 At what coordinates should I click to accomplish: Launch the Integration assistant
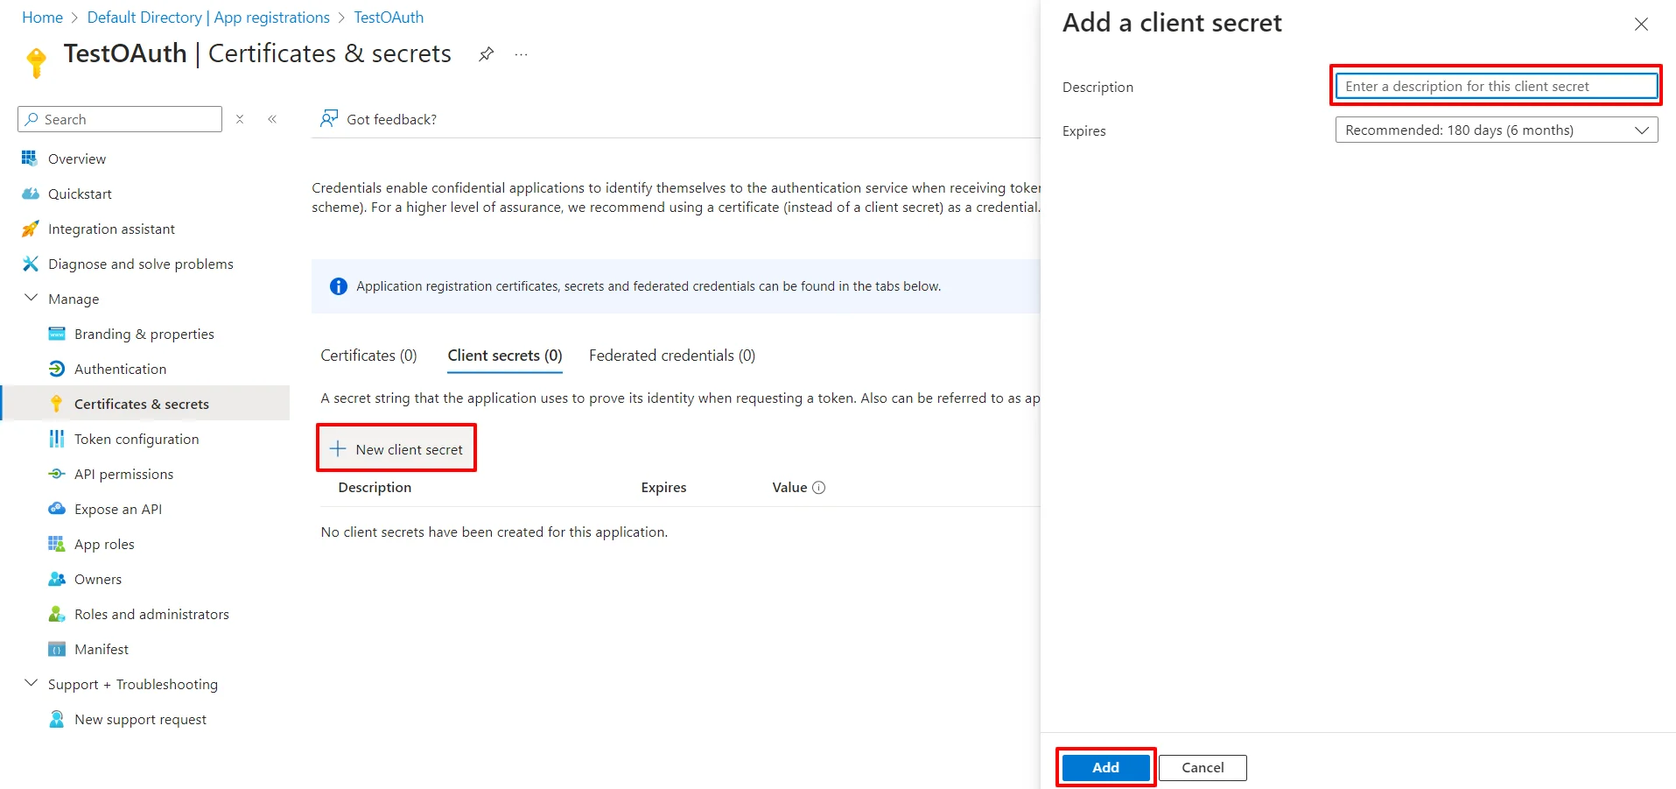111,229
